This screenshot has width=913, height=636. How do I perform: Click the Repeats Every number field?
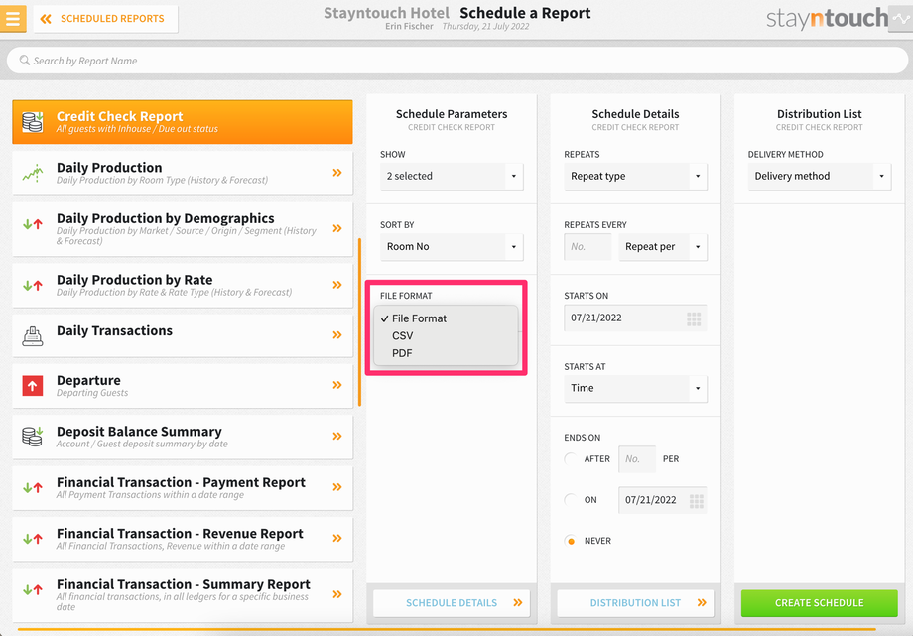[587, 247]
